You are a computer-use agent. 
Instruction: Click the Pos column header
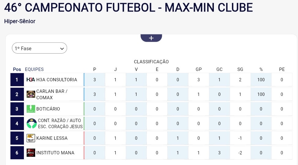(17, 69)
